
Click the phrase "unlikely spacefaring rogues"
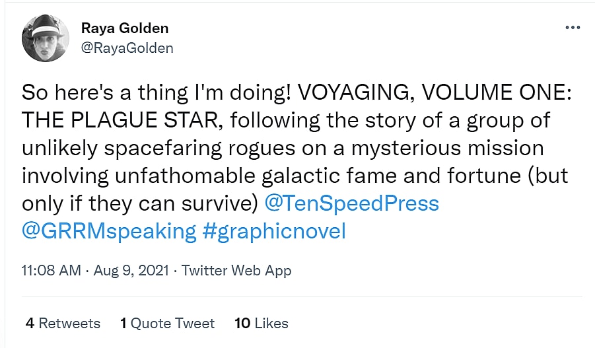168,148
